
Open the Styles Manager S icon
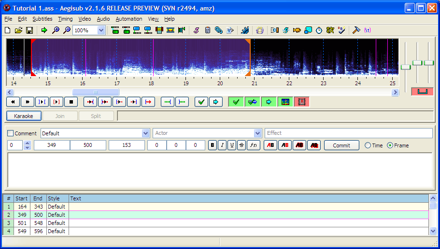click(197, 30)
